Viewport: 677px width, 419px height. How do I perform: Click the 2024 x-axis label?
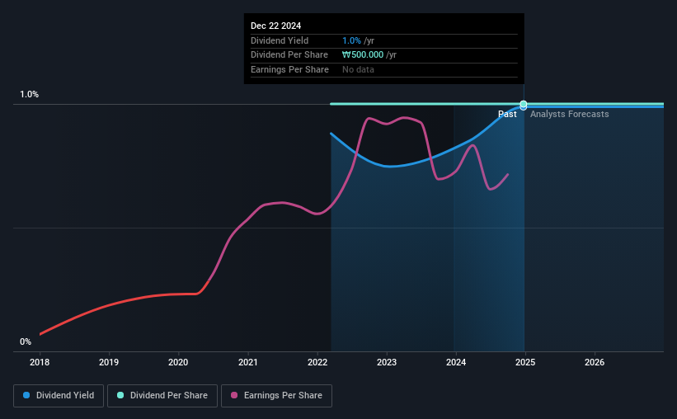[x=456, y=362]
